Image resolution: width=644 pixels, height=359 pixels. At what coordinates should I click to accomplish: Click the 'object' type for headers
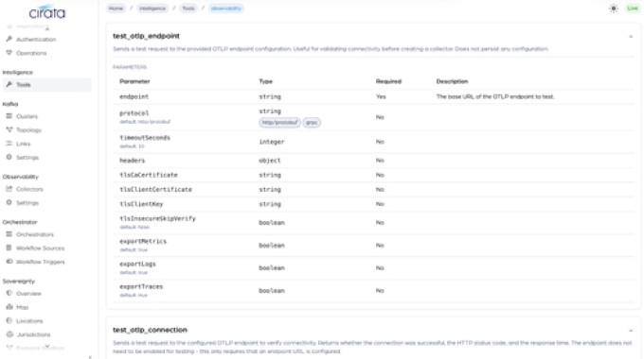pyautogui.click(x=270, y=161)
